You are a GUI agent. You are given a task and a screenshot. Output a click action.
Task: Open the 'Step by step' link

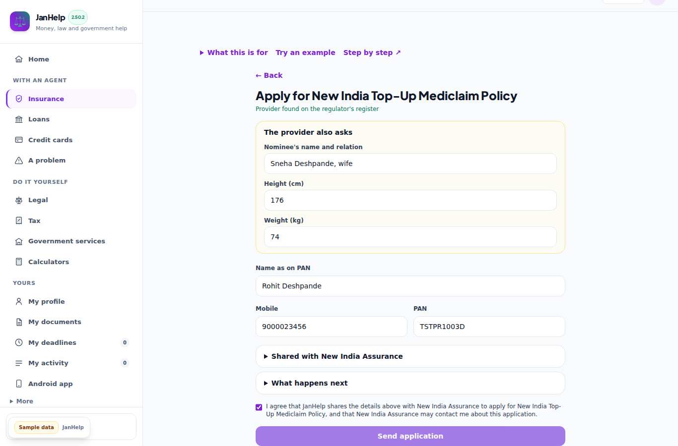coord(372,53)
